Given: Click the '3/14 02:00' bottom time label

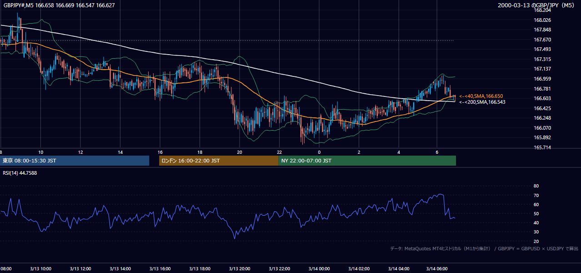Looking at the screenshot, I should (359, 268).
